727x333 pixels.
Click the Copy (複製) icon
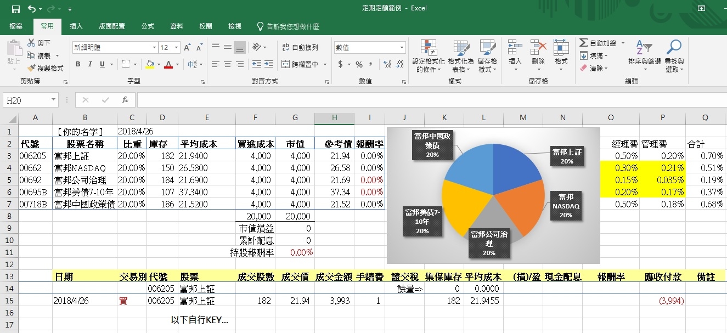pyautogui.click(x=31, y=55)
